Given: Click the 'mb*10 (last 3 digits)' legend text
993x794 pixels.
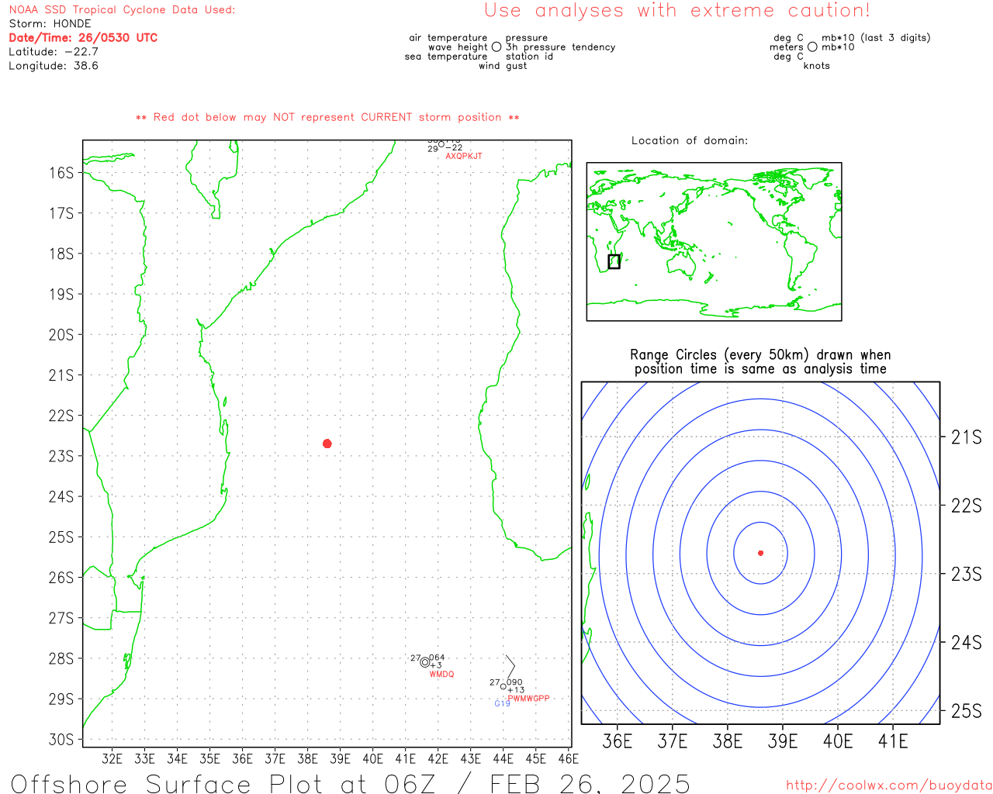Looking at the screenshot, I should (x=876, y=38).
